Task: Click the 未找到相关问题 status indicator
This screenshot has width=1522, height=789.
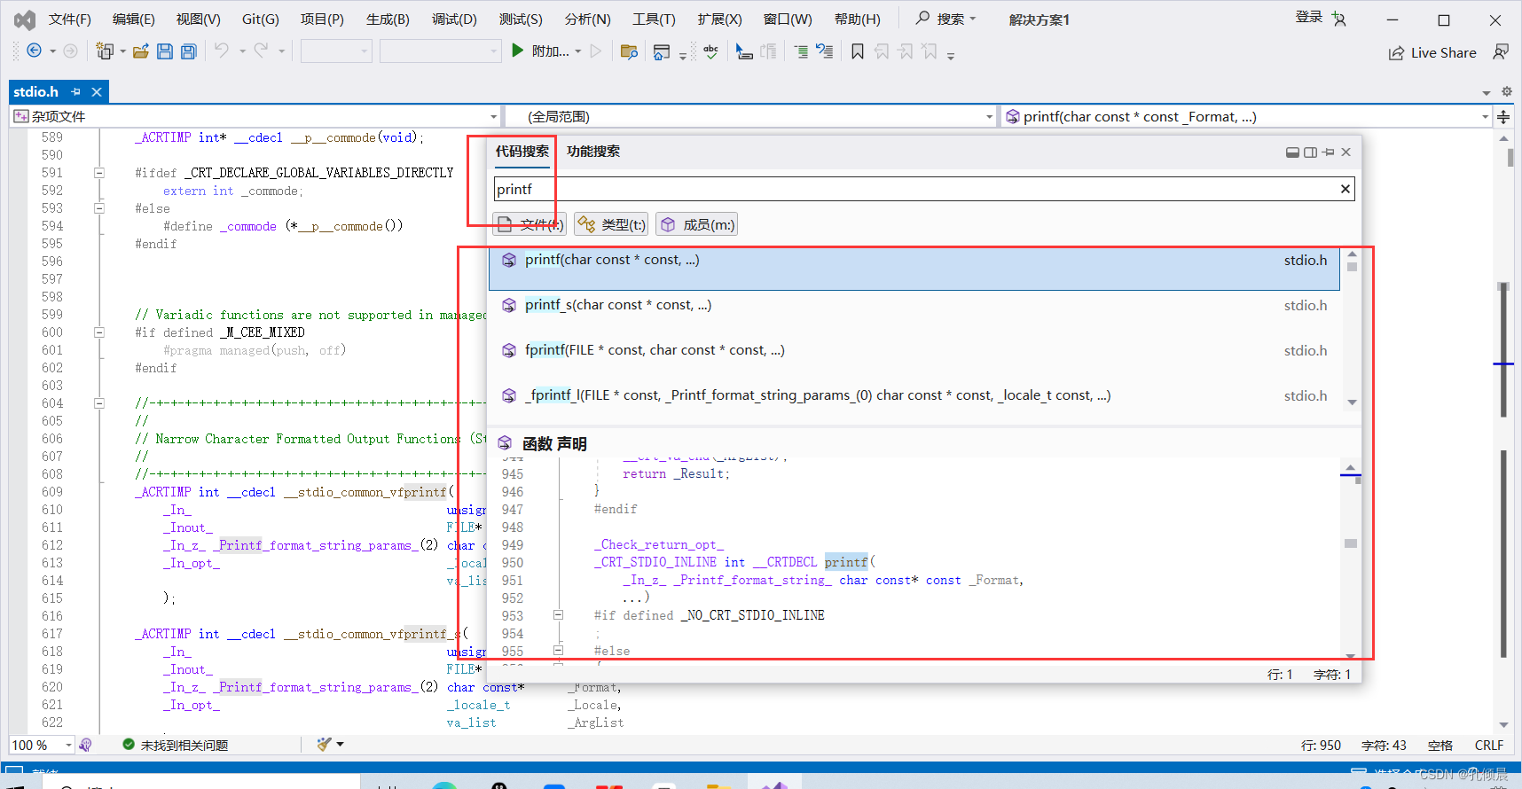Action: coord(175,745)
